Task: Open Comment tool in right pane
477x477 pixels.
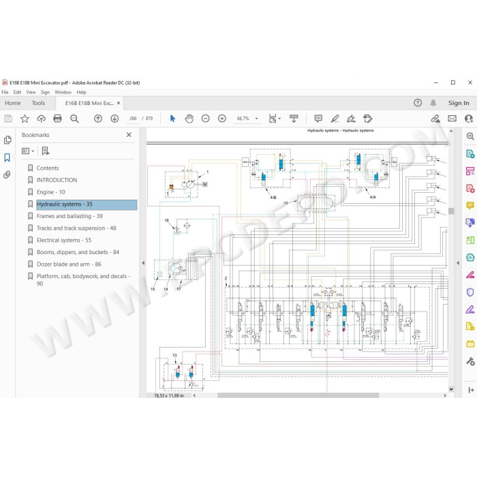Action: pos(470,206)
